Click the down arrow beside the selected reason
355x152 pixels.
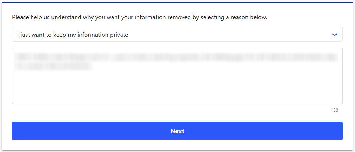[x=335, y=35]
